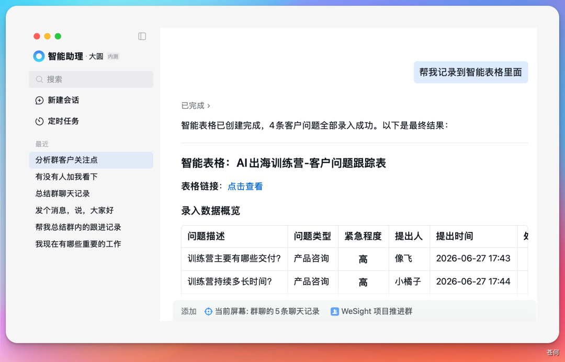Click cell 训练营持续多长时间?
The height and width of the screenshot is (362, 565).
[x=234, y=282]
